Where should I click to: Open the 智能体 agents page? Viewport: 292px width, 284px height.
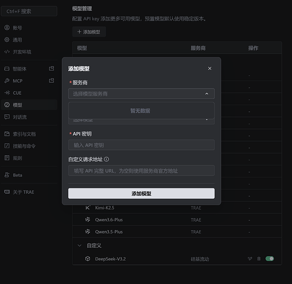click(29, 69)
